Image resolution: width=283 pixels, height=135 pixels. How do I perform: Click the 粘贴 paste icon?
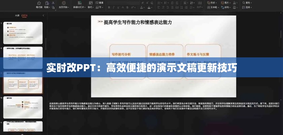point(47,3)
